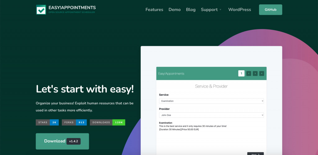The width and height of the screenshot is (318, 155).
Task: Click the Forks 913 badge
Action: point(74,122)
